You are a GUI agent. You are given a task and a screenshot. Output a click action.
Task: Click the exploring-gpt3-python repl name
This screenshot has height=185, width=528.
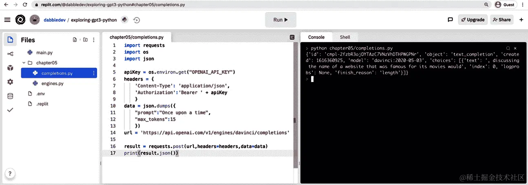tap(94, 20)
